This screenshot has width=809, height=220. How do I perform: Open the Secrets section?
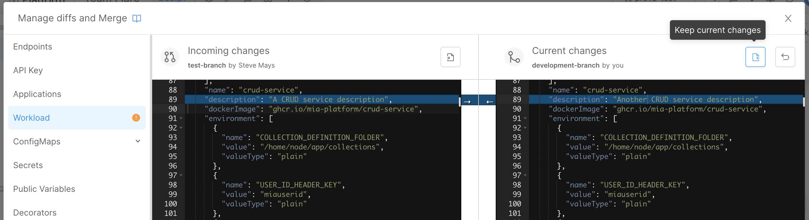pos(28,165)
